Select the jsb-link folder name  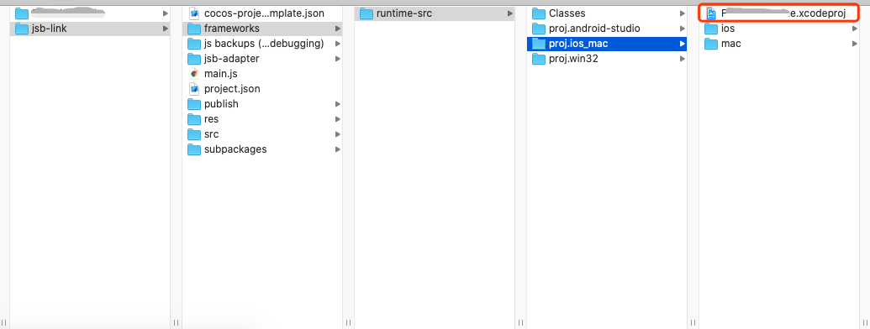pyautogui.click(x=50, y=29)
